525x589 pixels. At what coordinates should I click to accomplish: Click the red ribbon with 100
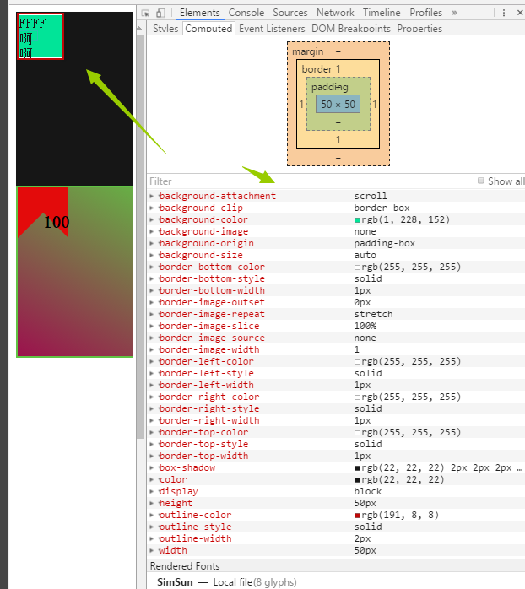pos(43,213)
